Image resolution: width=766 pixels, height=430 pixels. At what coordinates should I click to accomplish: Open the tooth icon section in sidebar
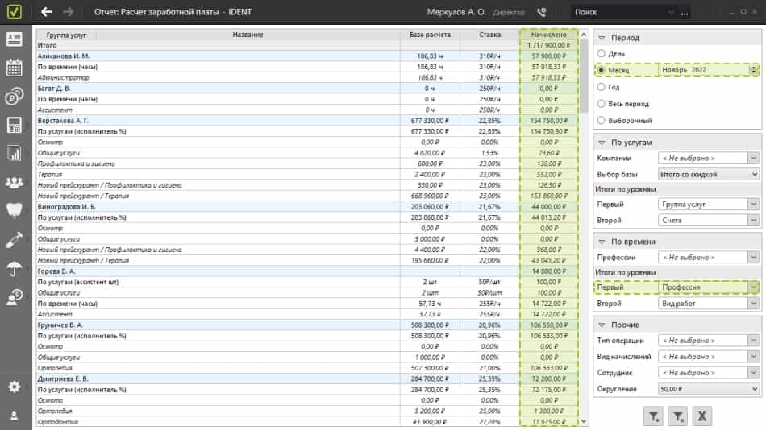click(x=14, y=210)
